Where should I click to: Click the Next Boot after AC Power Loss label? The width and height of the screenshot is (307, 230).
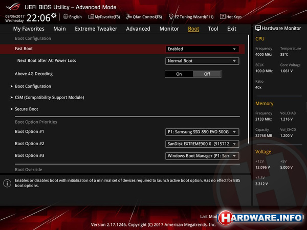(47, 61)
